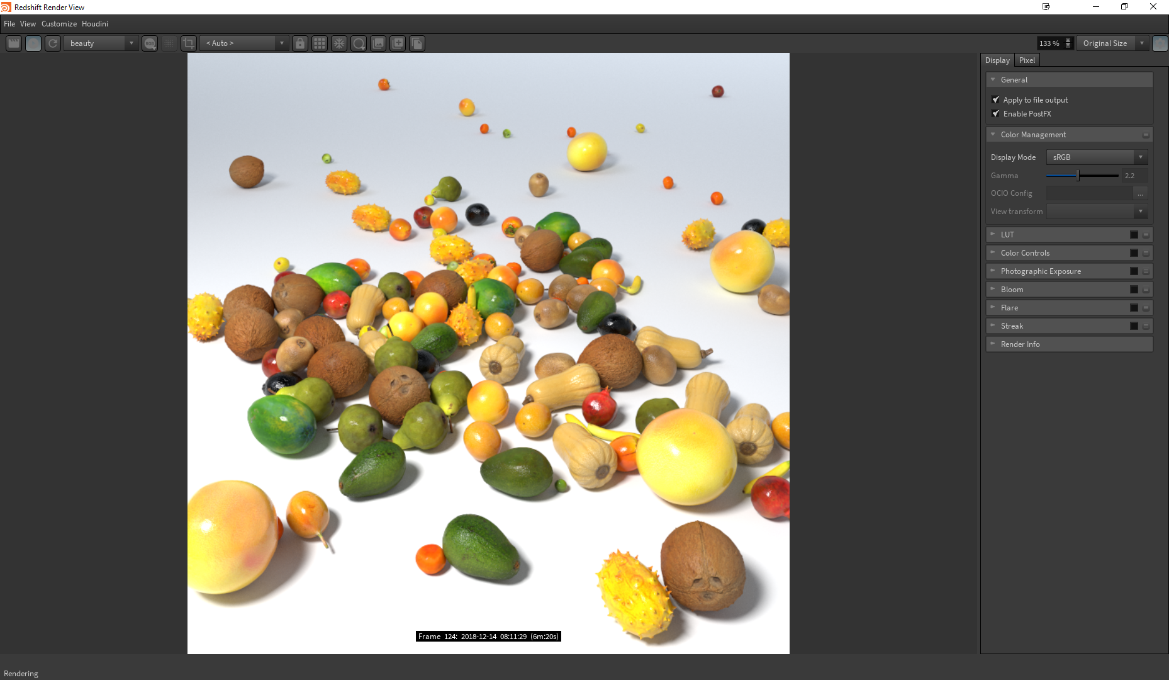This screenshot has height=680, width=1169.
Task: Uncheck Apply to file output
Action: point(995,100)
